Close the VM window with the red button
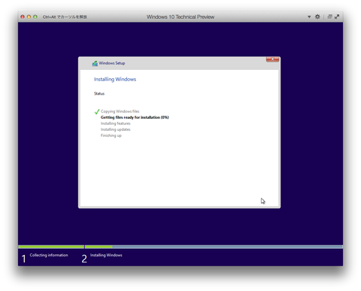This screenshot has height=291, width=361. point(23,17)
